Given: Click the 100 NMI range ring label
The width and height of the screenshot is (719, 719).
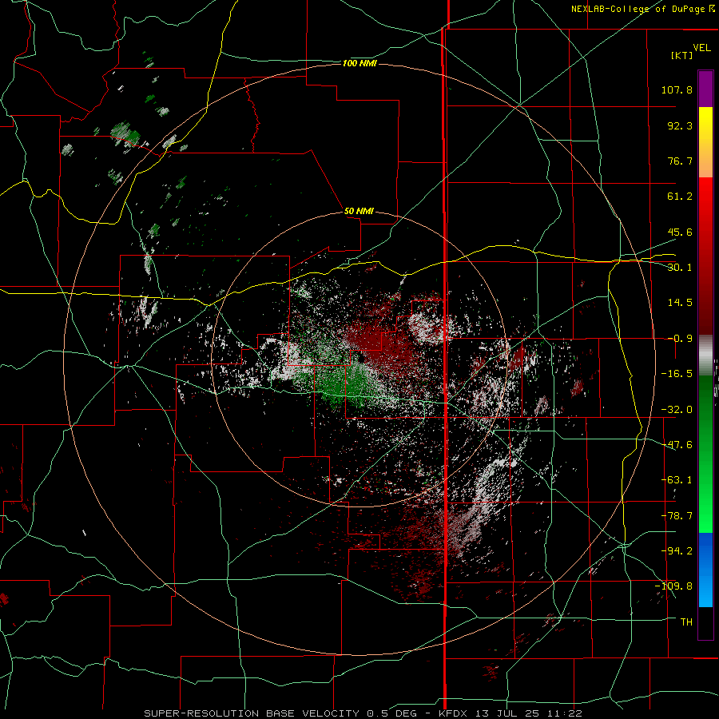Looking at the screenshot, I should (x=359, y=63).
